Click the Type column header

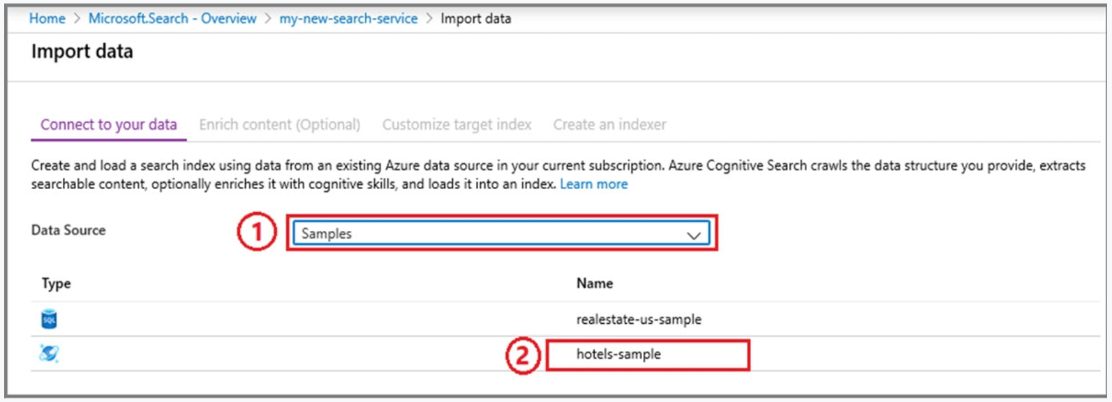55,283
